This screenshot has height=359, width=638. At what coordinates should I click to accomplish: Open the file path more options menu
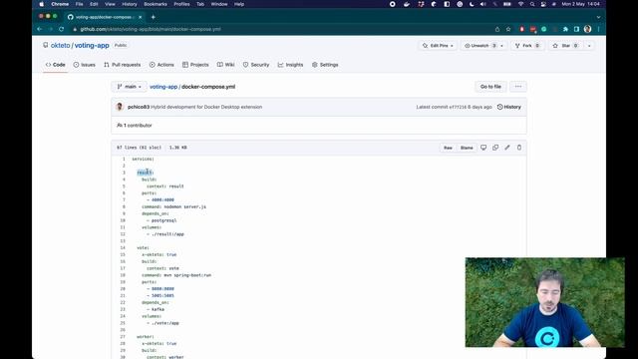[x=518, y=87]
